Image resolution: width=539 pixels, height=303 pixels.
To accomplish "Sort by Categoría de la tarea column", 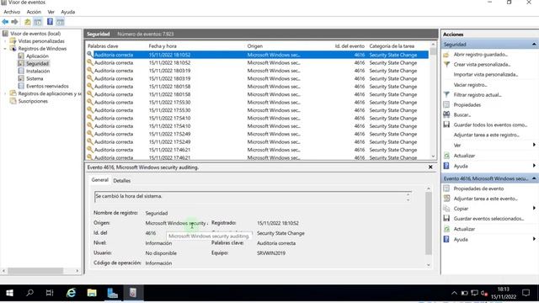I will (392, 46).
